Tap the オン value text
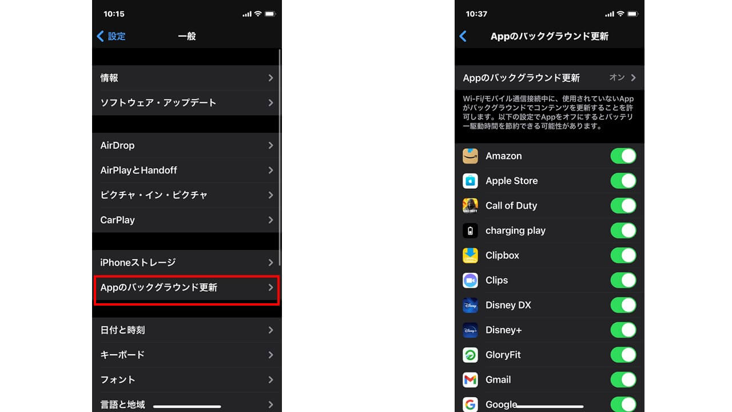732x412 pixels. (617, 78)
